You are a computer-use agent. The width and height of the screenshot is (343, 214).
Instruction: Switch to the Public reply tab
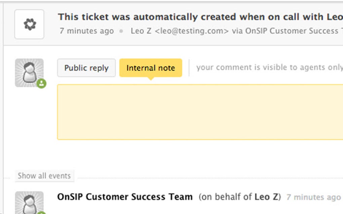pyautogui.click(x=86, y=68)
